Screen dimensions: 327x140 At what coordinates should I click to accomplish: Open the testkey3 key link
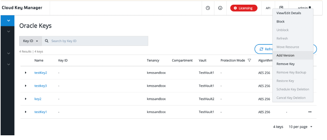(x=40, y=86)
